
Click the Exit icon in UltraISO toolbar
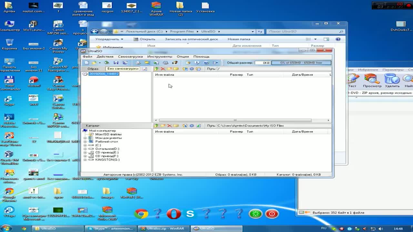tap(216, 63)
